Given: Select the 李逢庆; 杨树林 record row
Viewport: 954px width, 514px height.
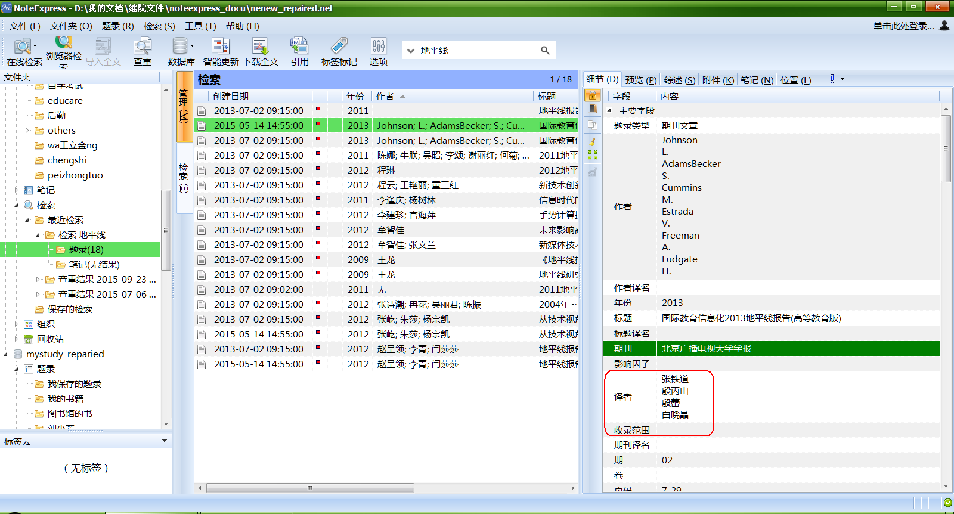Looking at the screenshot, I should point(386,200).
